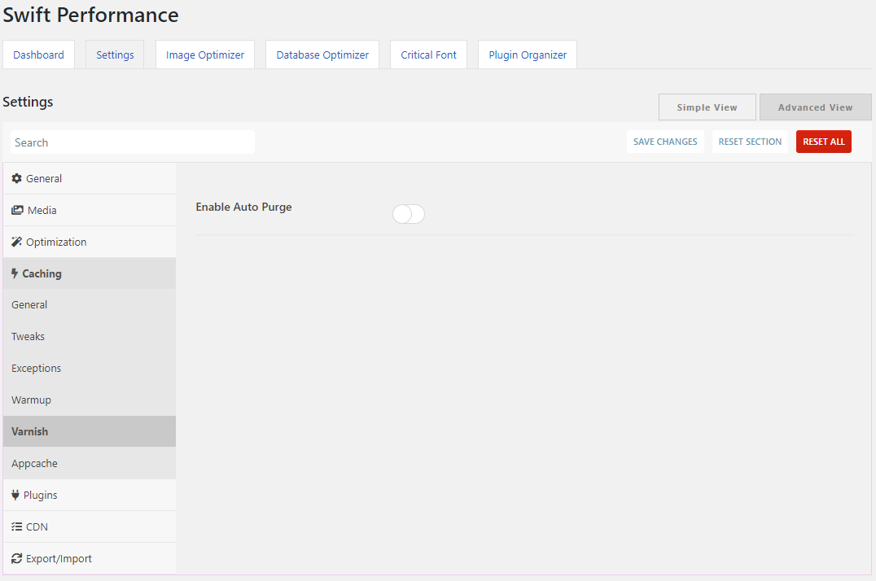
Task: Click the Plugins plug icon
Action: [x=15, y=495]
